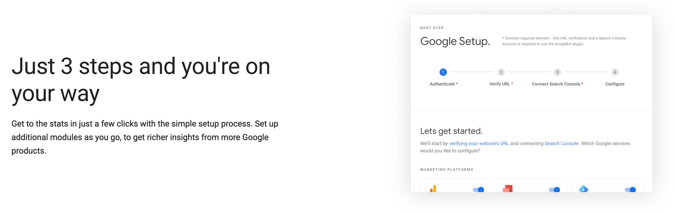The width and height of the screenshot is (675, 213).
Task: Click the Google Setup heading
Action: (x=455, y=41)
